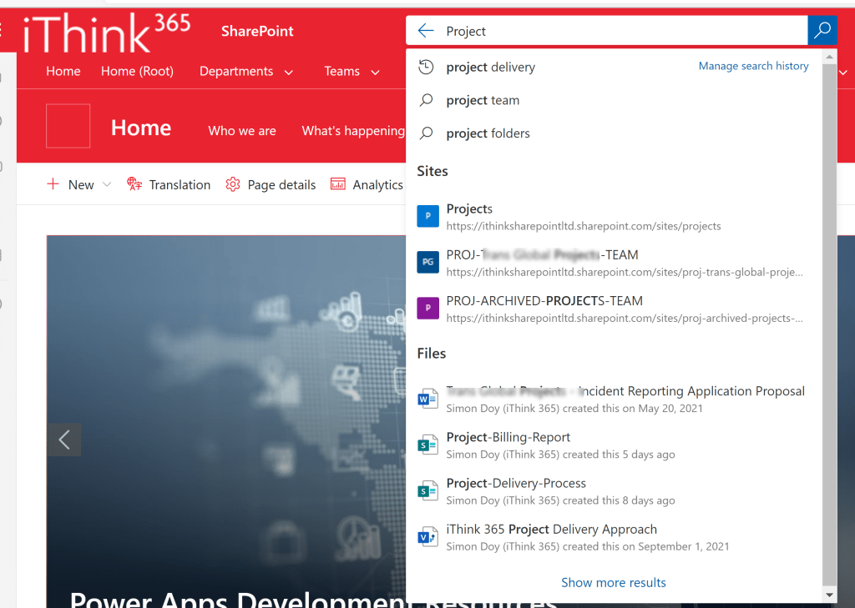Open the Project-Billing-Report file icon
The image size is (855, 608).
click(x=427, y=445)
